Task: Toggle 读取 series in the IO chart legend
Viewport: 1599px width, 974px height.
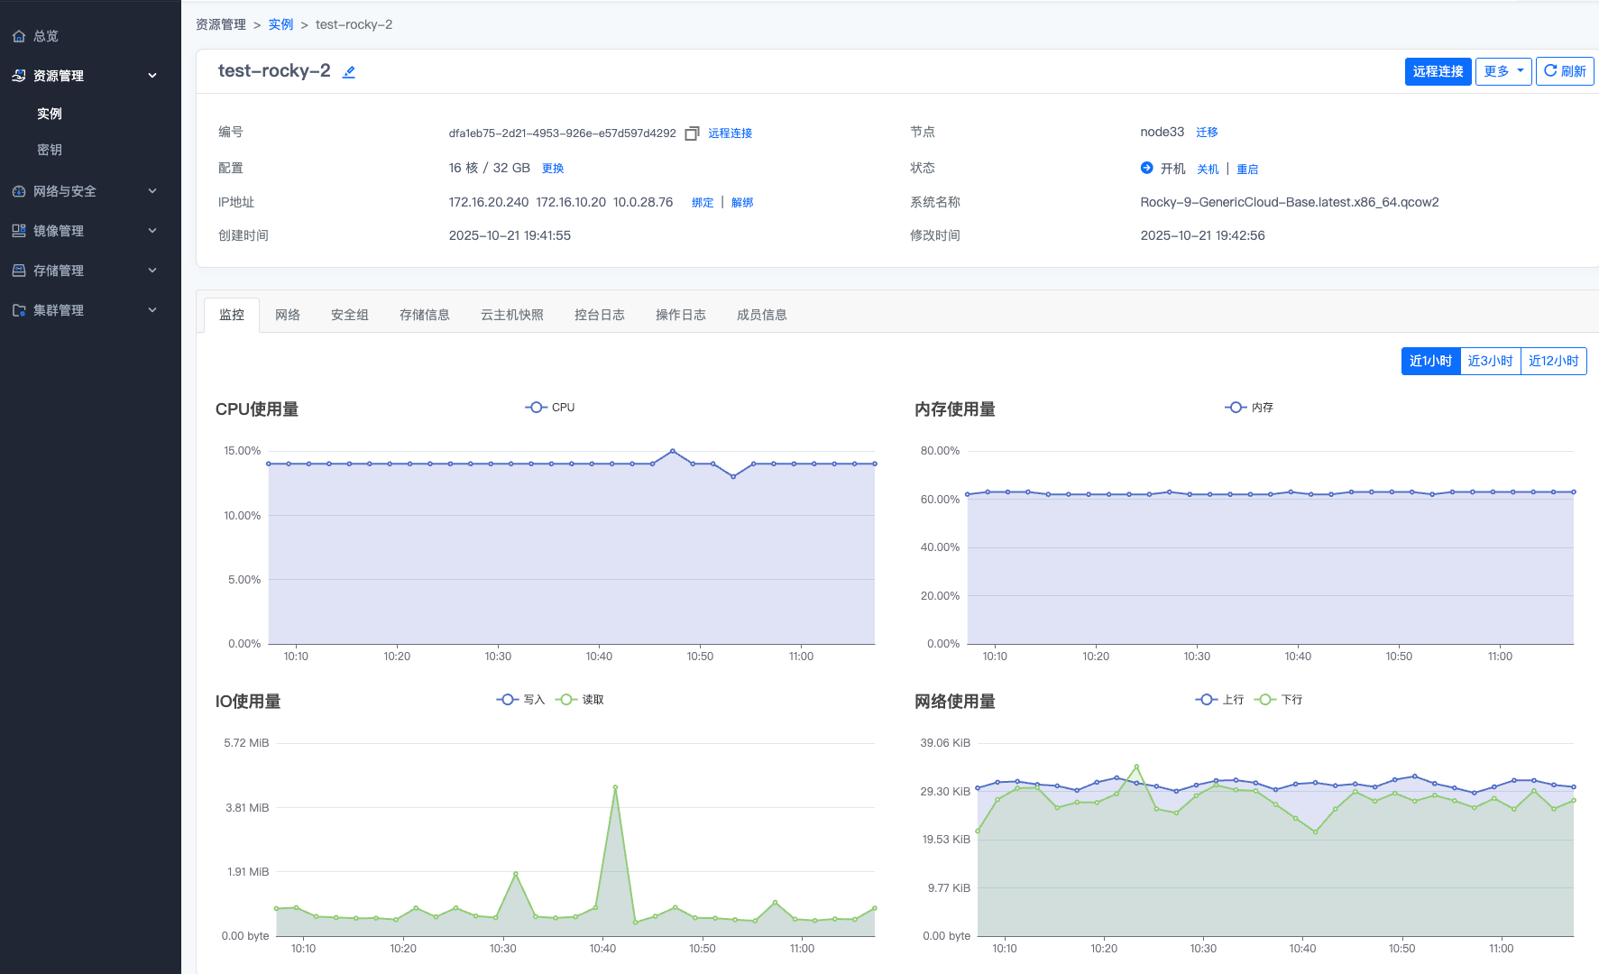Action: [x=580, y=700]
